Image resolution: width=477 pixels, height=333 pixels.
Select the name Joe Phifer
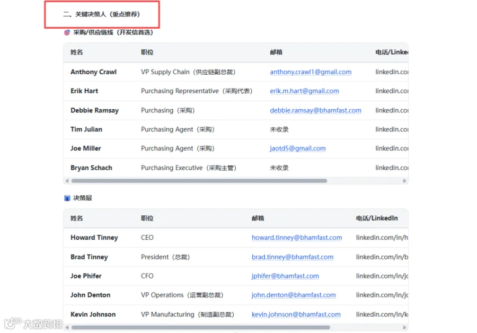[x=86, y=276]
